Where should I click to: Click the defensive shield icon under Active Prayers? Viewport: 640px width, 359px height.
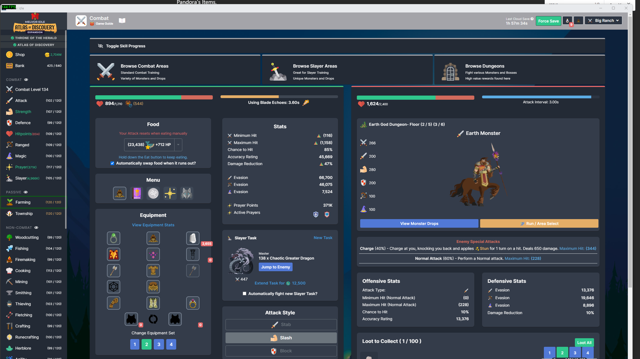pyautogui.click(x=316, y=214)
